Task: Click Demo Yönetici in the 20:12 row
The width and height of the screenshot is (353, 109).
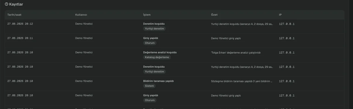Action: 84,24
